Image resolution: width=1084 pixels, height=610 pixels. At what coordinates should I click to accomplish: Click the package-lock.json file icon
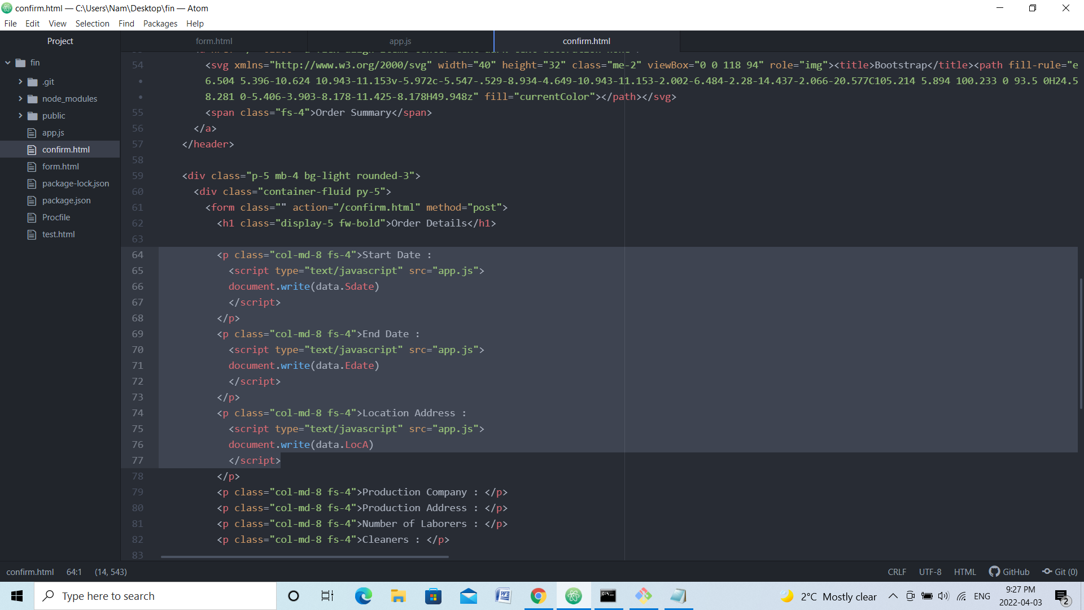pos(32,184)
